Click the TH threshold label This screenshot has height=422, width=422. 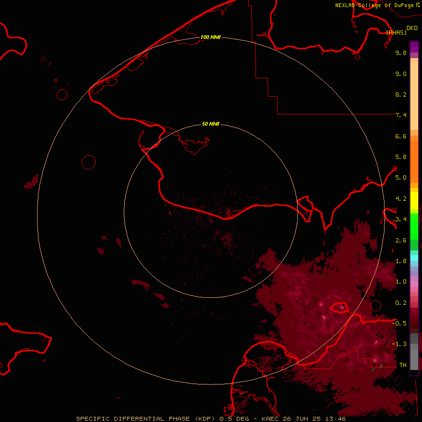[x=403, y=365]
